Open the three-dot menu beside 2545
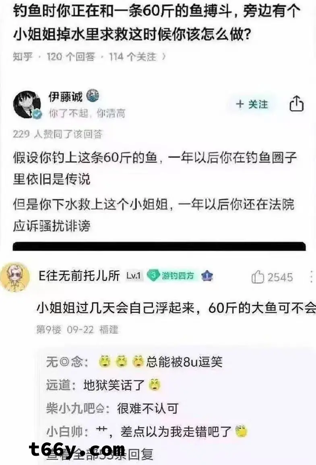This screenshot has width=316, height=465. pos(311,276)
